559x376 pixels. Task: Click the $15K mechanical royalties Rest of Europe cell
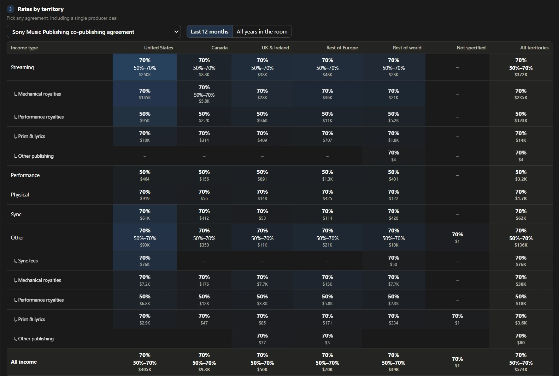[x=327, y=280]
